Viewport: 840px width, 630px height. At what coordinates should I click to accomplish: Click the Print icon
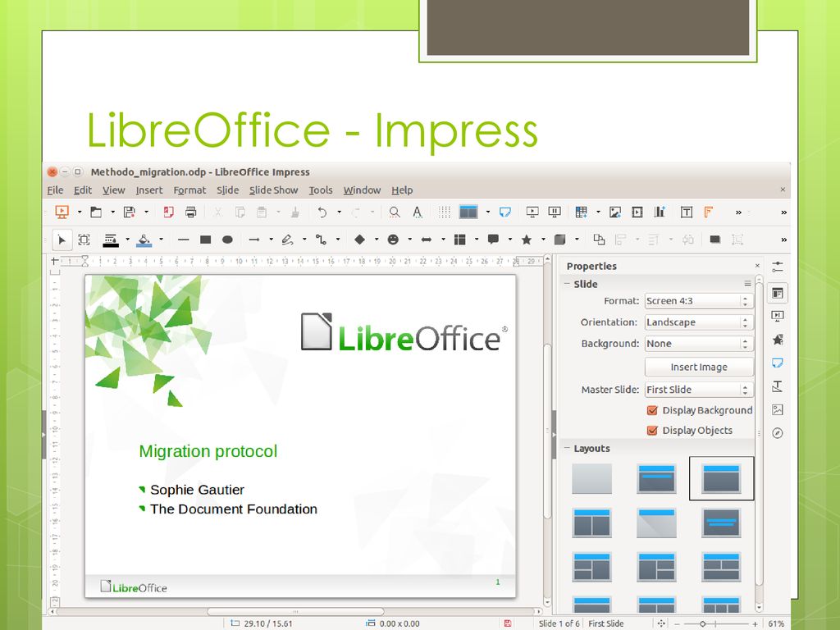tap(190, 212)
